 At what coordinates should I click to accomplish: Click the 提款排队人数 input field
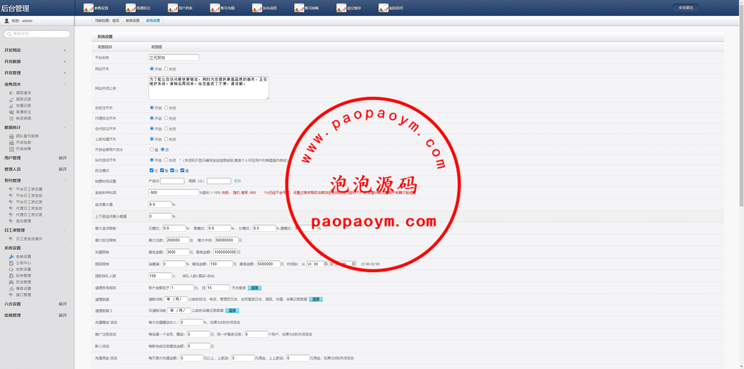(160, 276)
